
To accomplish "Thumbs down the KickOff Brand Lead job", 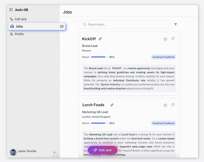I will (173, 39).
